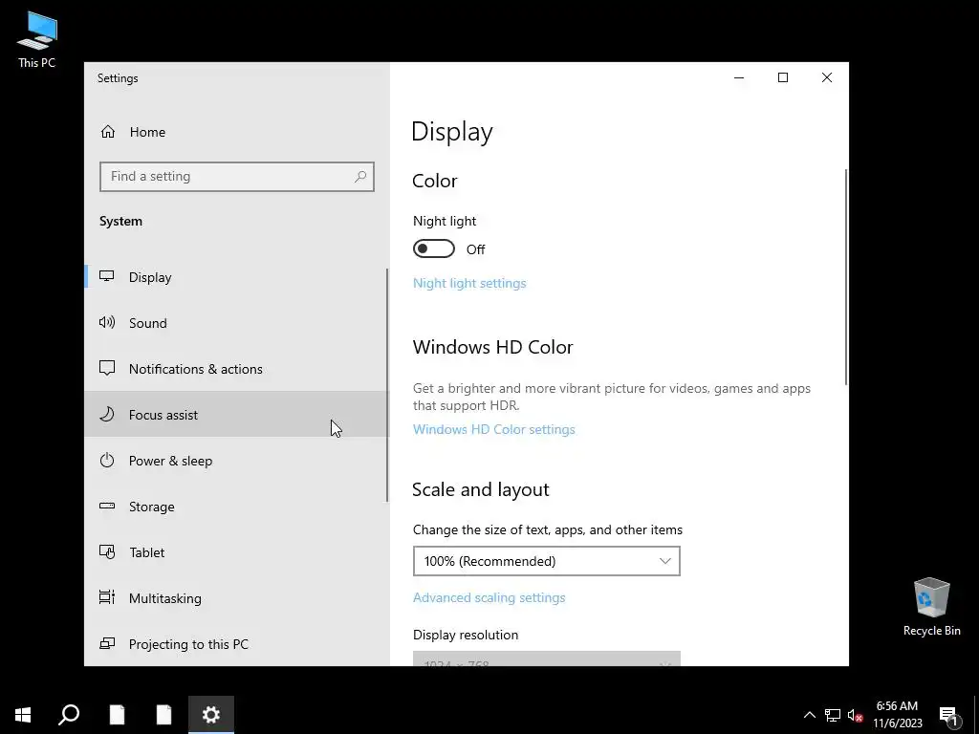Open Notifications & actions page

click(x=237, y=369)
